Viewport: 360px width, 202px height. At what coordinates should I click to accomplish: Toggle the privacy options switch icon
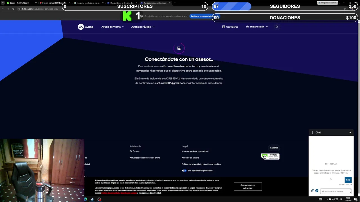pos(184,171)
